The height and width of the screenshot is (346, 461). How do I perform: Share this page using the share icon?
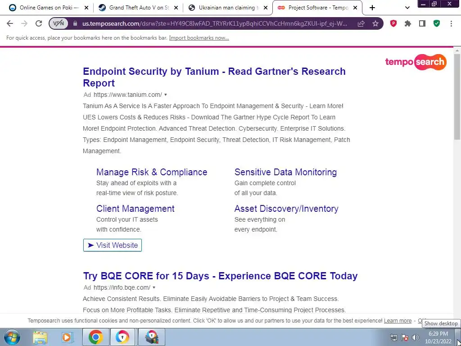(361, 23)
